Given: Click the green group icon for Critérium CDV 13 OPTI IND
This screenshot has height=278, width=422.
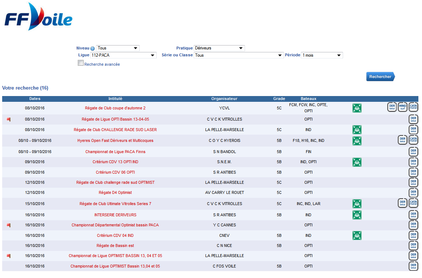Looking at the screenshot, I should click(357, 162).
